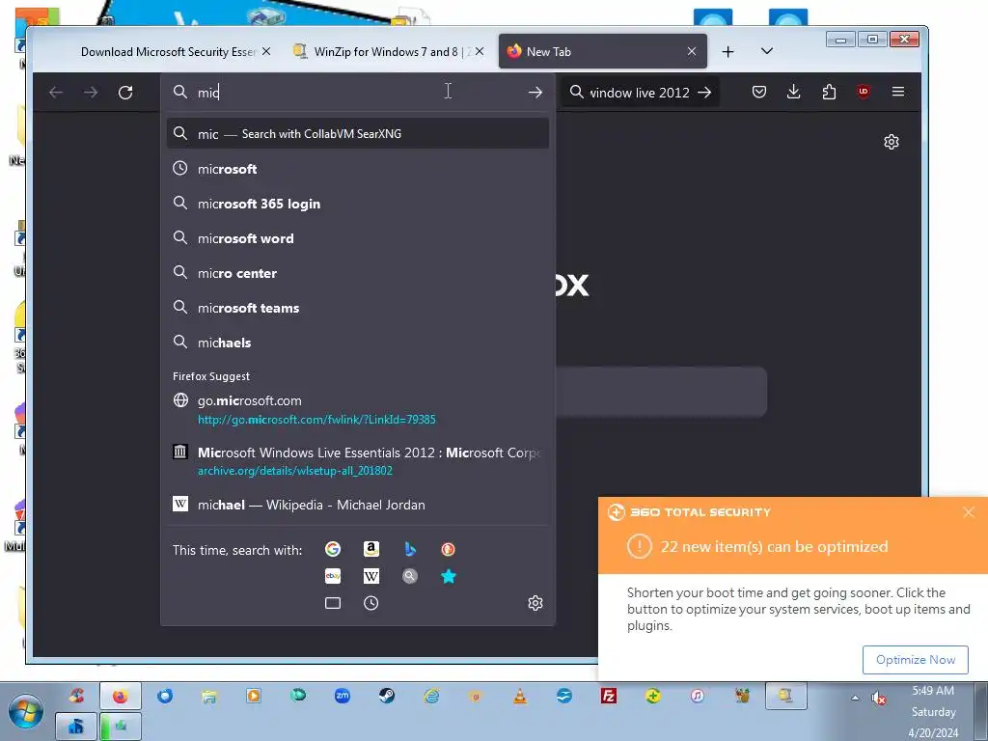Open Windows Media Player from the taskbar
This screenshot has height=741, width=988.
point(254,696)
